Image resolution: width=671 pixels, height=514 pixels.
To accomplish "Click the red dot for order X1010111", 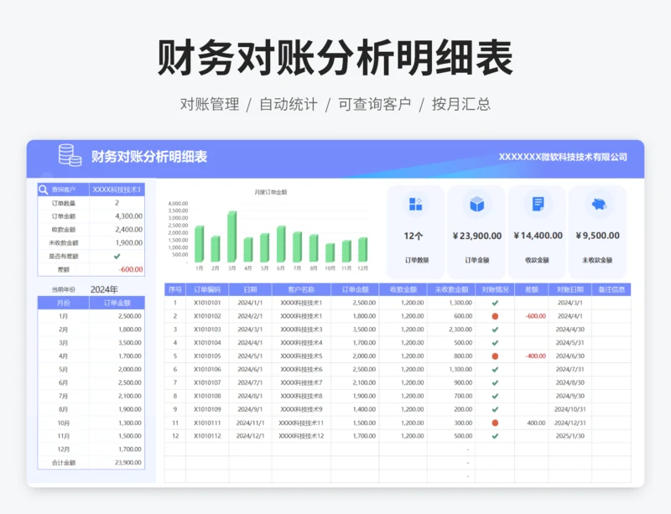I will point(495,423).
